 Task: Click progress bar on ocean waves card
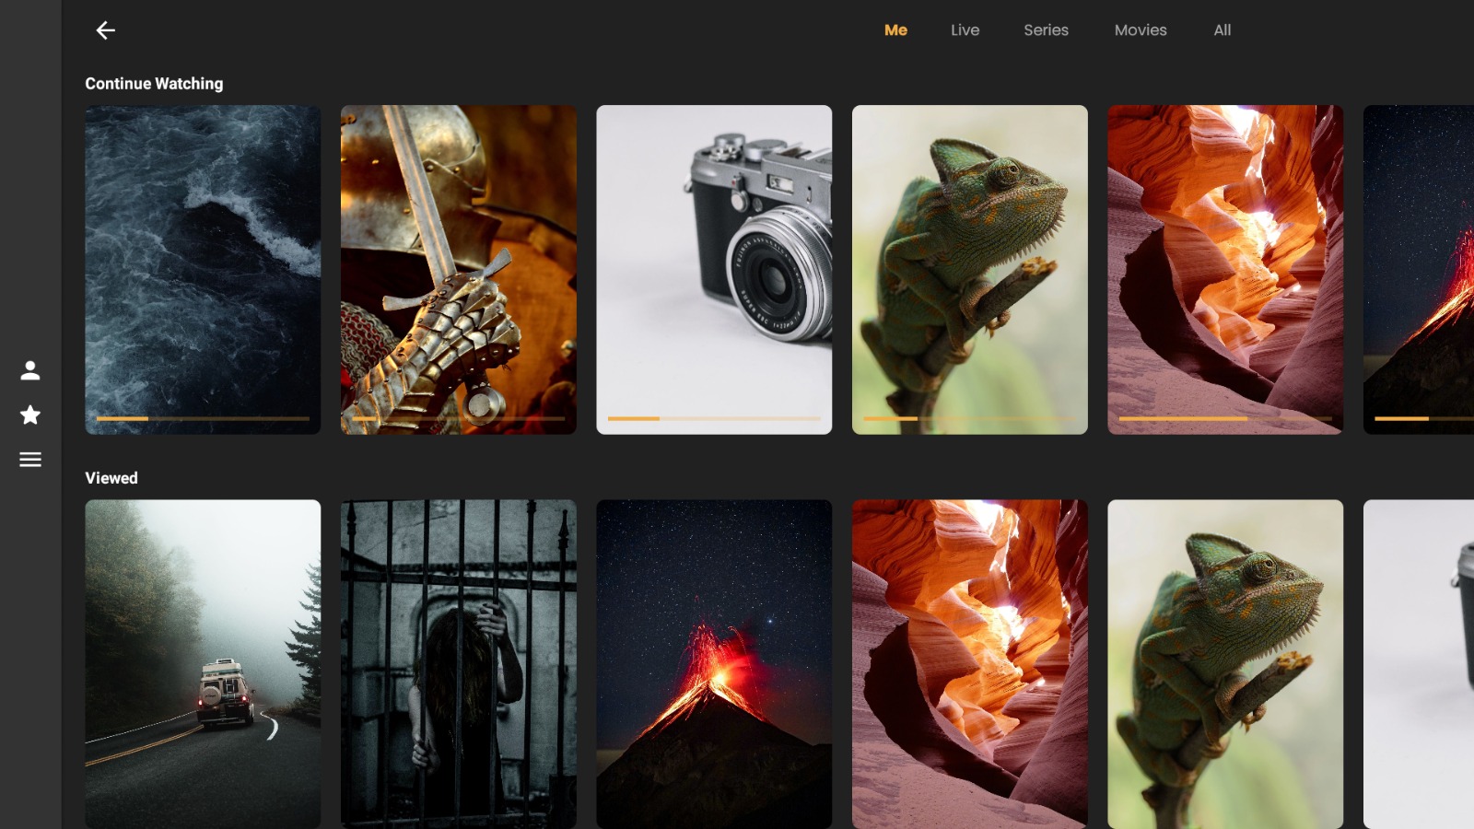pyautogui.click(x=203, y=418)
